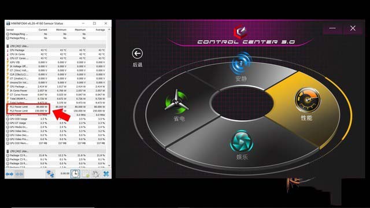
Task: Reset HWiNFO min/max with clock icon
Action: [75, 174]
